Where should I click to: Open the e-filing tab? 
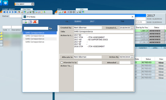(x=155, y=48)
